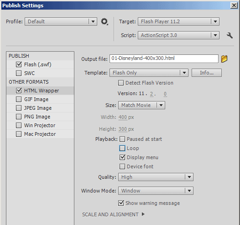Image resolution: width=240 pixels, height=225 pixels.
Task: Open Target Flash Player dropdown
Action: point(178,21)
